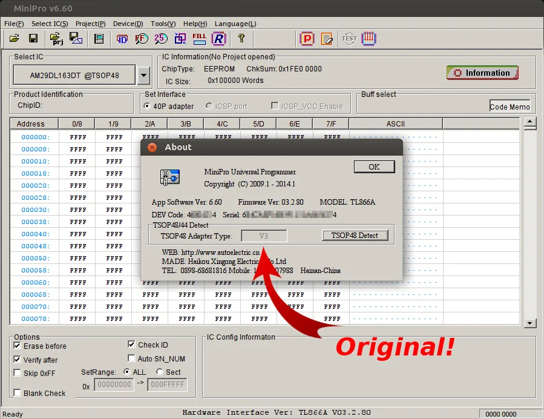
Task: Click the 000FFFFF range end field
Action: pyautogui.click(x=167, y=384)
